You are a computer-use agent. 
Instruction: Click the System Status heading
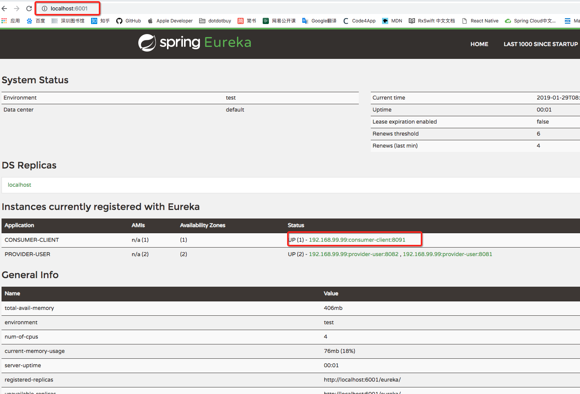point(35,80)
